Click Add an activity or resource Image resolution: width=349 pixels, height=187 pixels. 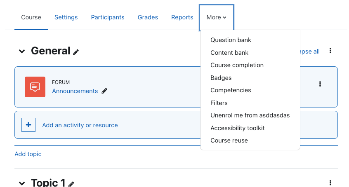(x=80, y=125)
